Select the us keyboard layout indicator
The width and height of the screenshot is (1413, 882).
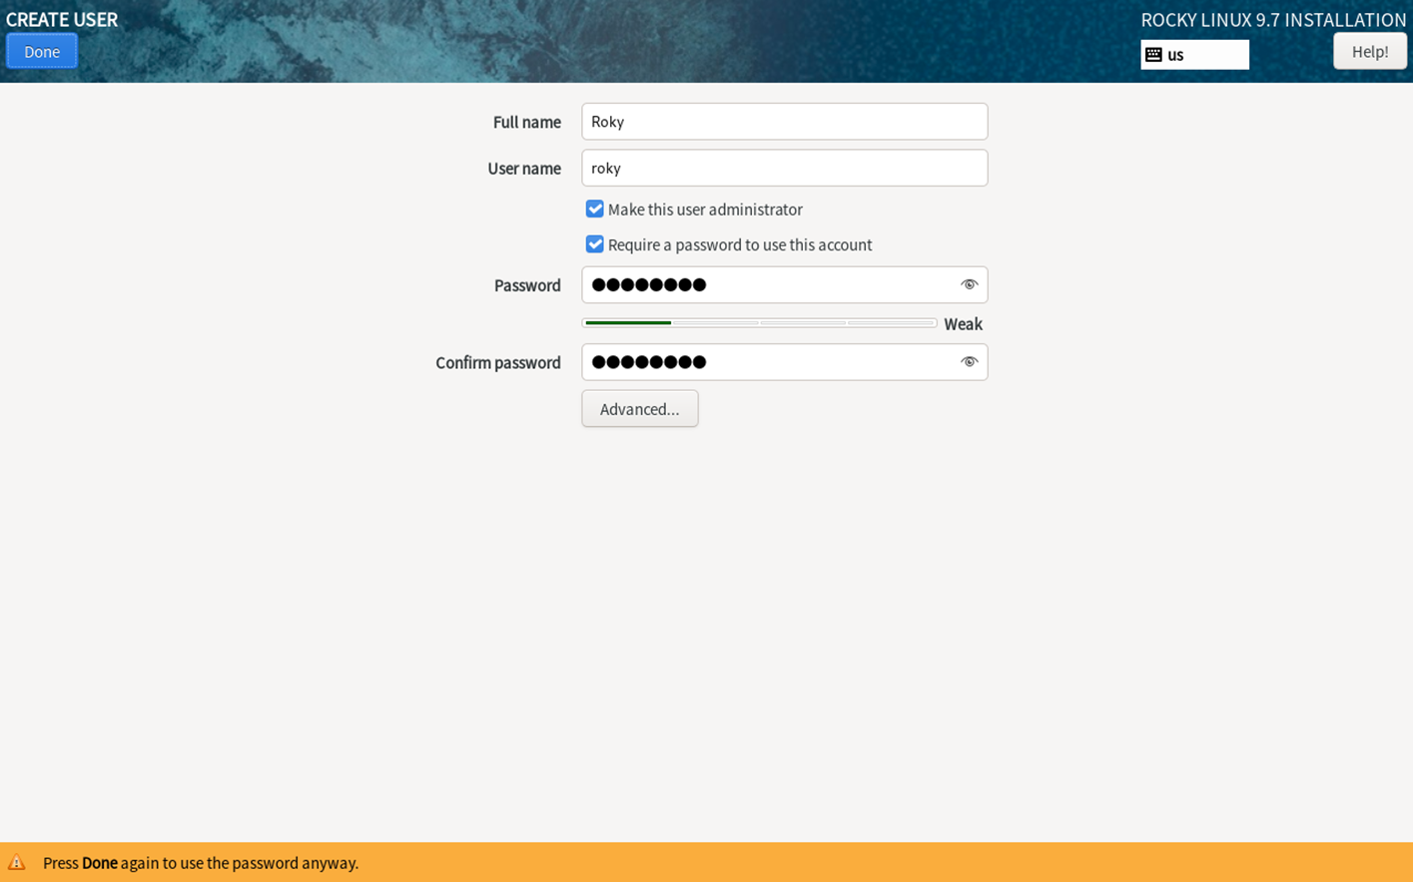[x=1194, y=55]
